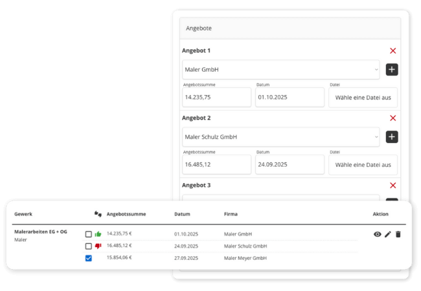The width and height of the screenshot is (421, 291).
Task: Delete Angebot 3 using red X
Action: pos(393,185)
